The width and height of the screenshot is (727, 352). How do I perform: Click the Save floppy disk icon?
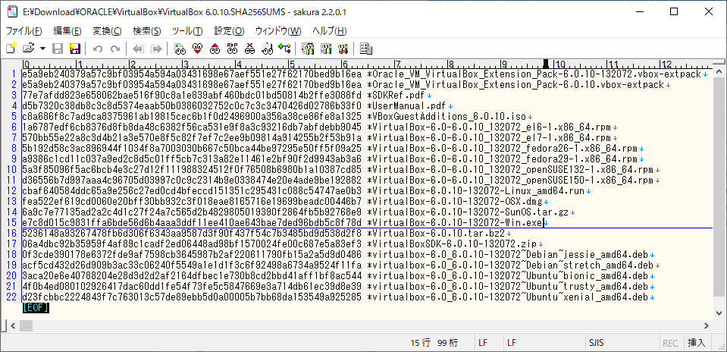[x=58, y=49]
